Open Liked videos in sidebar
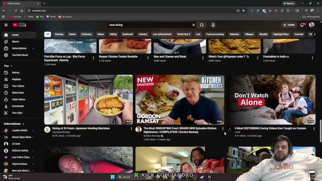 tap(19, 99)
